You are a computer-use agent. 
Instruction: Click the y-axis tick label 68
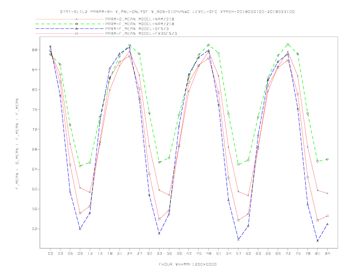coord(35,149)
